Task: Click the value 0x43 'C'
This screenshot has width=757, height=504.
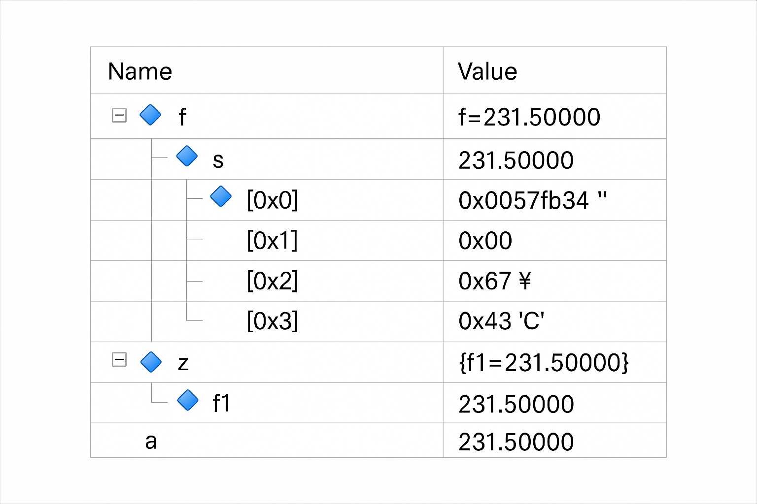Action: 501,321
